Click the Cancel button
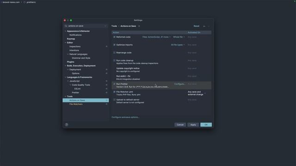 click(x=180, y=125)
